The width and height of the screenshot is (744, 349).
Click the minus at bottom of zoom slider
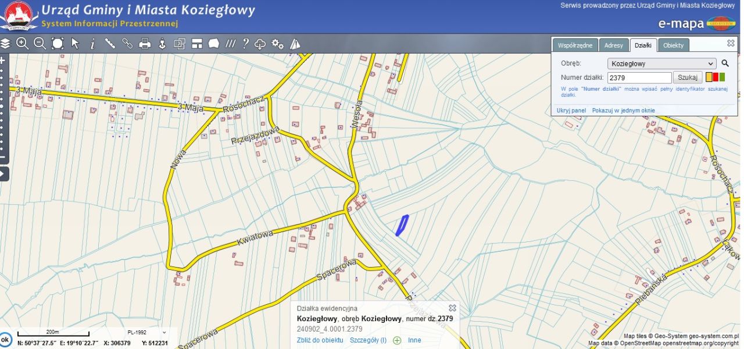pyautogui.click(x=3, y=157)
